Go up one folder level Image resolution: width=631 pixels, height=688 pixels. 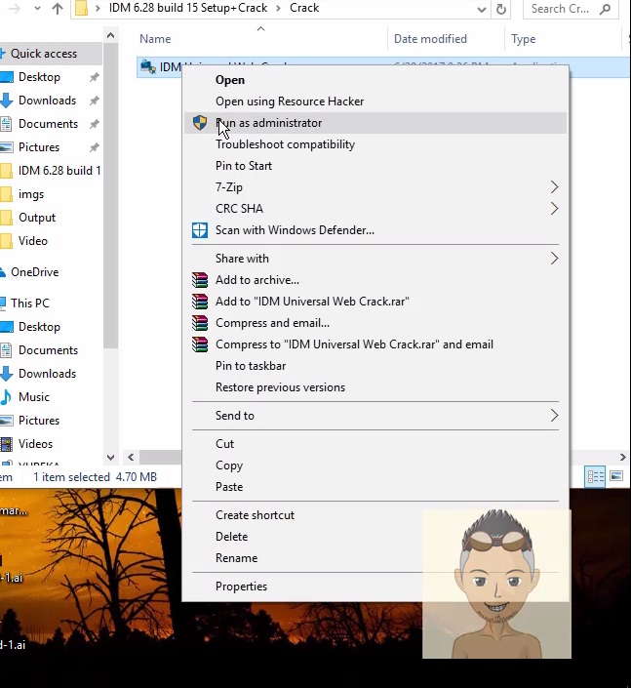click(x=58, y=9)
